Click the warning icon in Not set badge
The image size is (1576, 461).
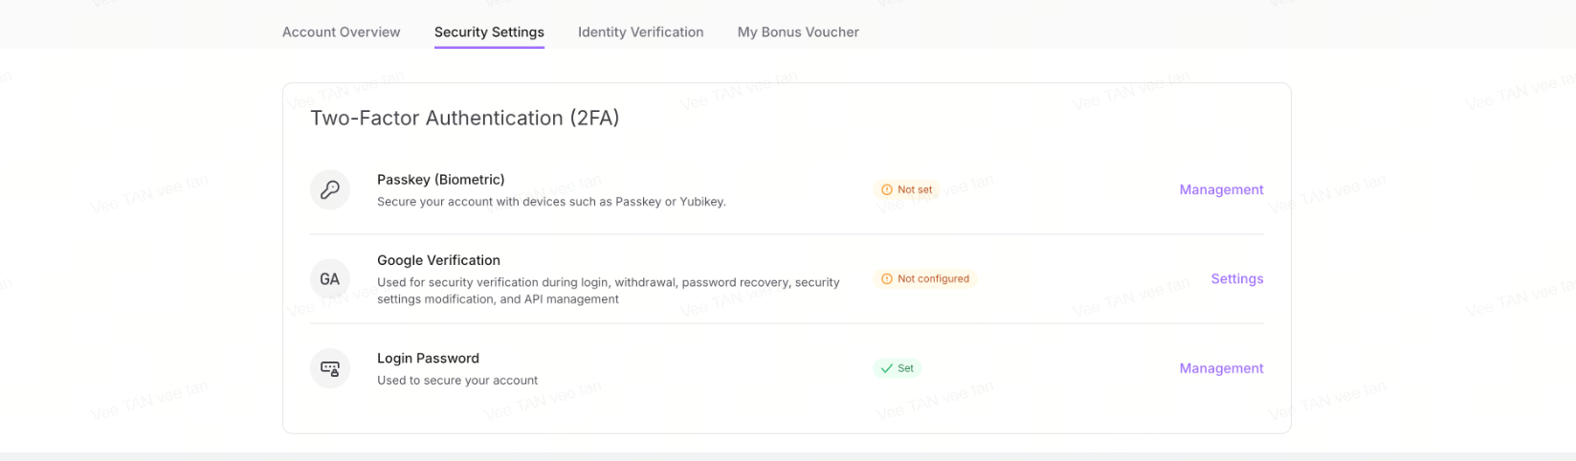pos(886,189)
